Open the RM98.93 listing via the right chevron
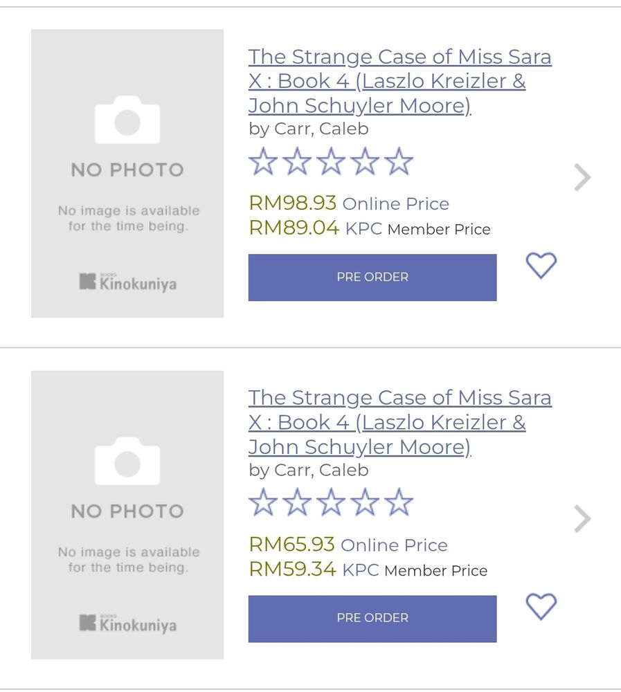Screen dimensions: 621x692 (x=582, y=178)
